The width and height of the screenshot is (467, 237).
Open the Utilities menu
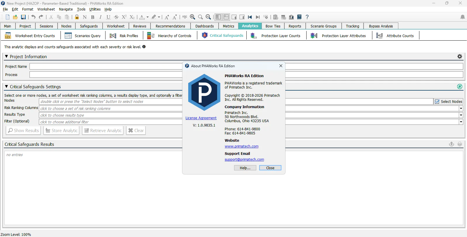tap(95, 9)
